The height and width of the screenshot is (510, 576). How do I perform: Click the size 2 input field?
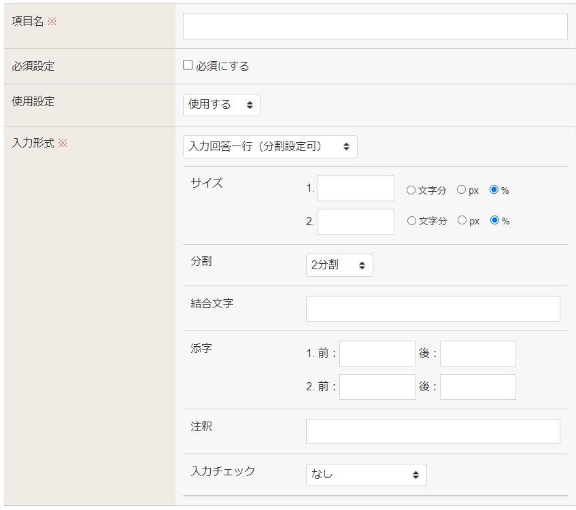[356, 222]
